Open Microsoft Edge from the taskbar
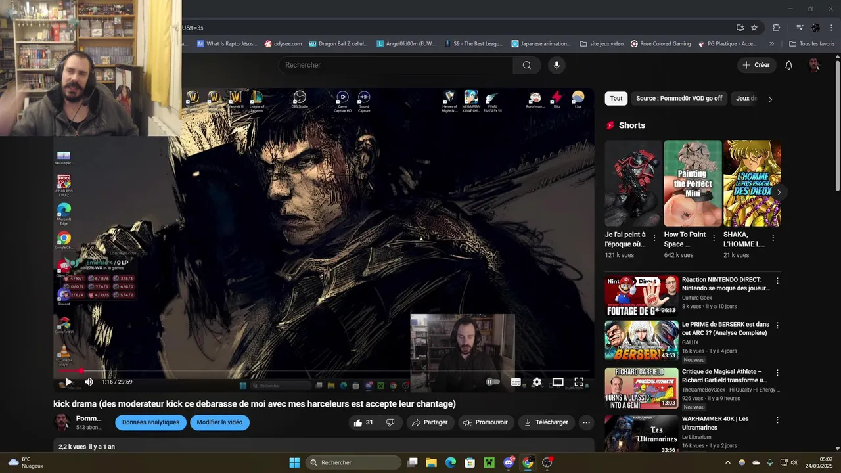The height and width of the screenshot is (473, 841). coord(451,462)
